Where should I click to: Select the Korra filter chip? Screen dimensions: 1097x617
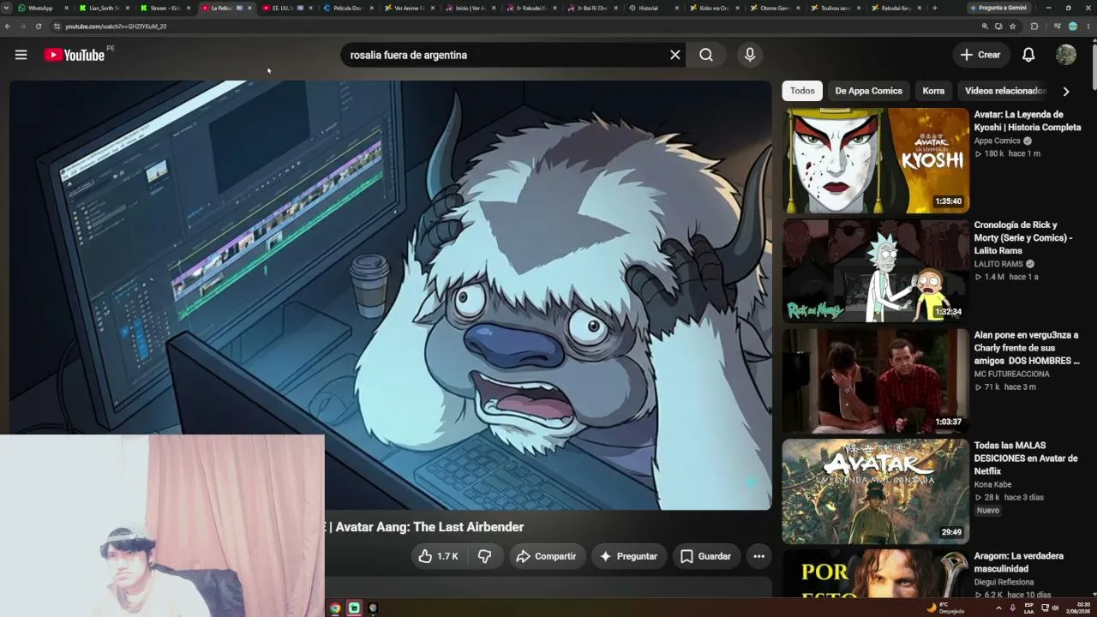[x=933, y=91]
